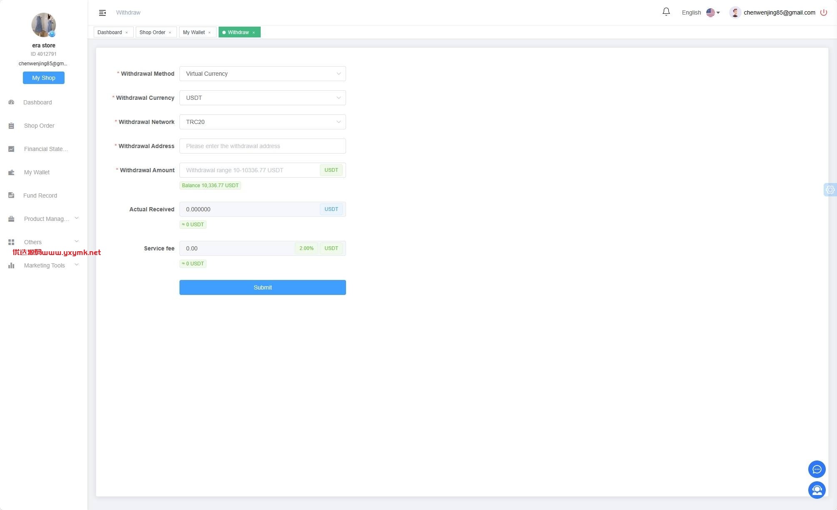
Task: Click the Others grid icon
Action: click(11, 242)
